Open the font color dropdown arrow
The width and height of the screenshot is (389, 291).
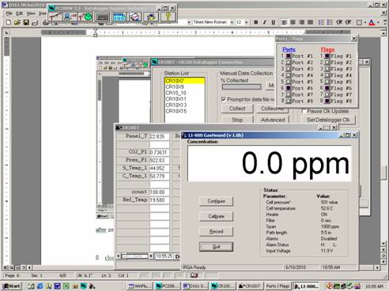(x=378, y=23)
